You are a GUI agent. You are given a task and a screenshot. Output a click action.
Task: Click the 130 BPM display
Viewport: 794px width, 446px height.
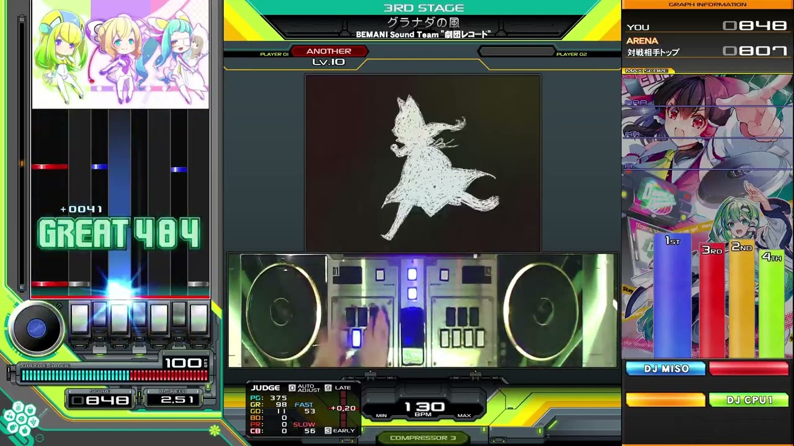[x=424, y=408]
